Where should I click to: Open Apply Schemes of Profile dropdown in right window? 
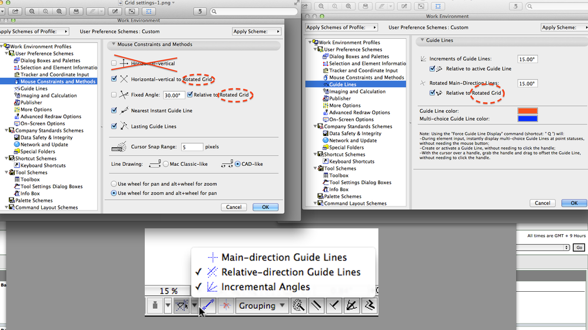[x=341, y=27]
